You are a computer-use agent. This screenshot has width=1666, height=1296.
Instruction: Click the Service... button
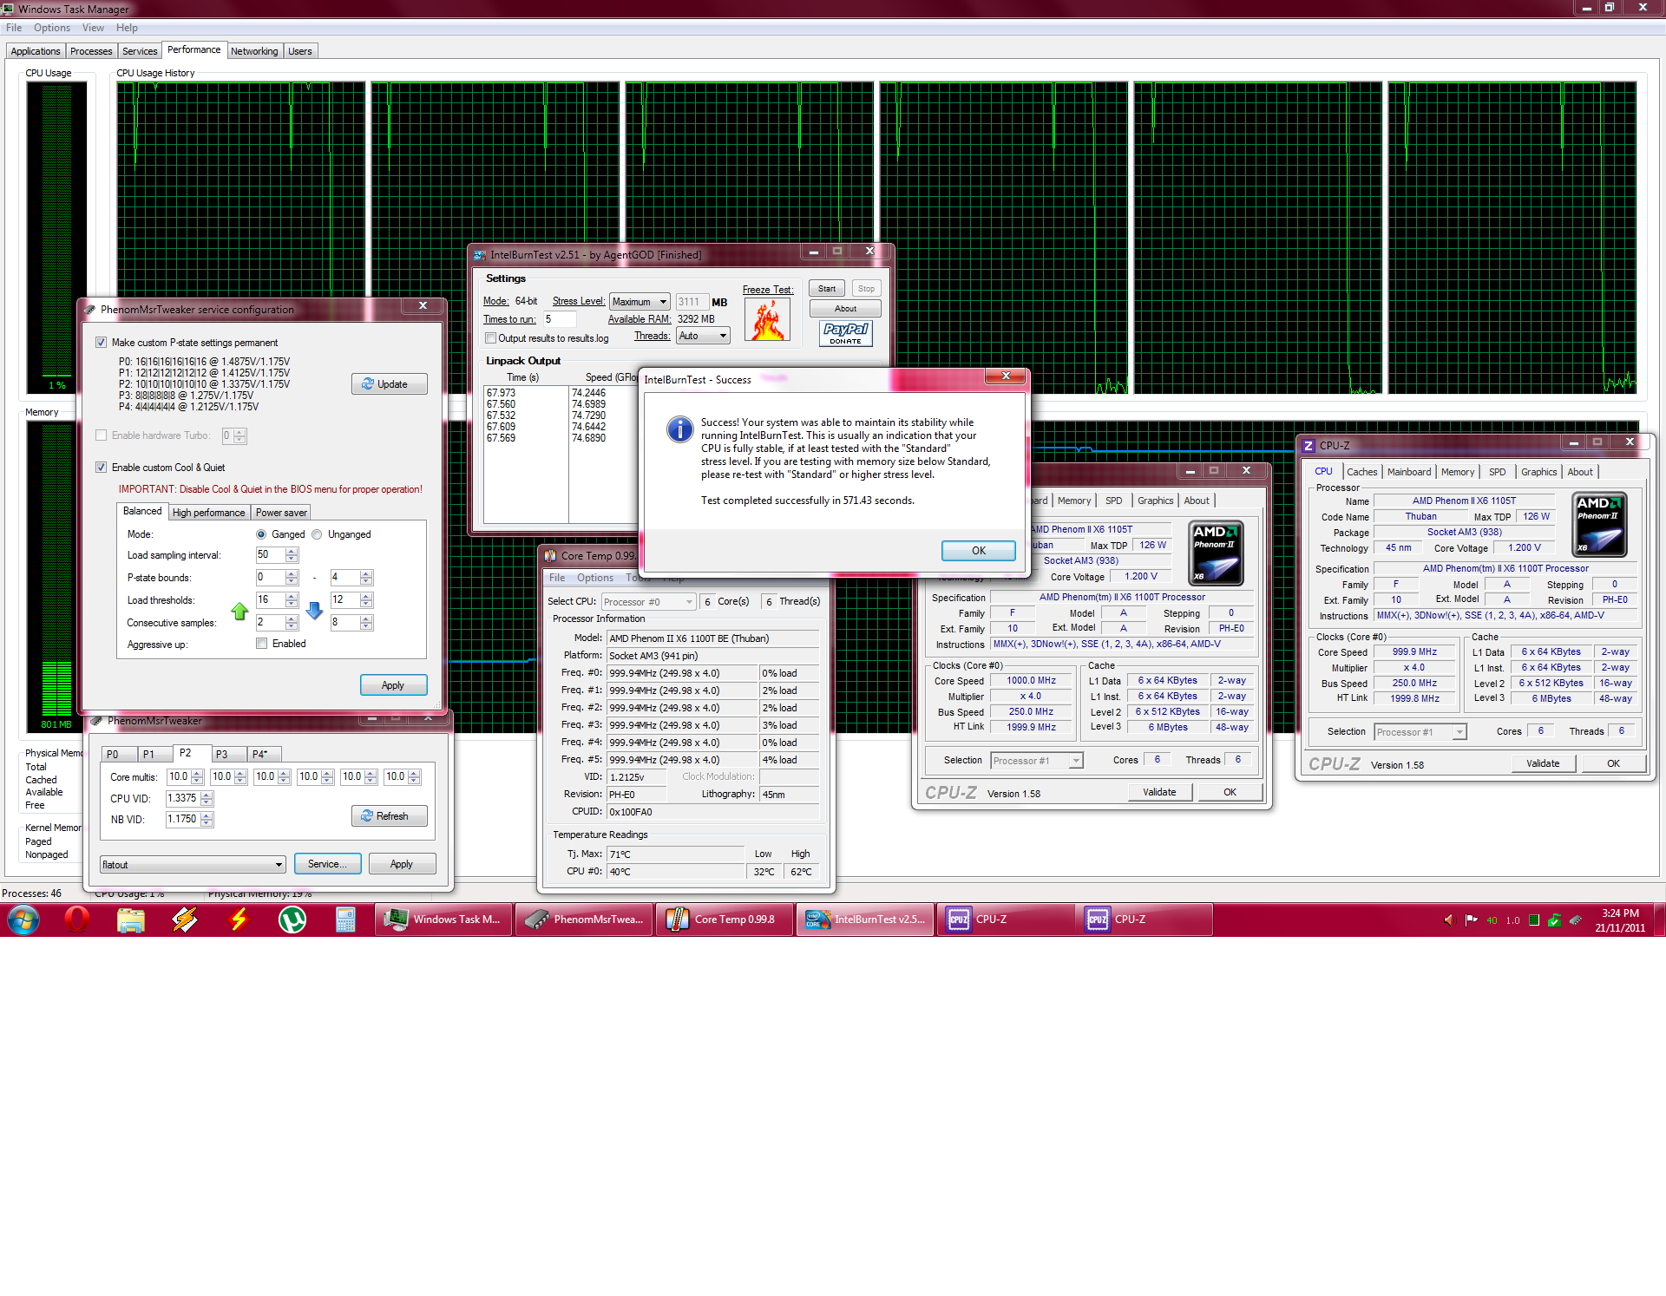327,864
